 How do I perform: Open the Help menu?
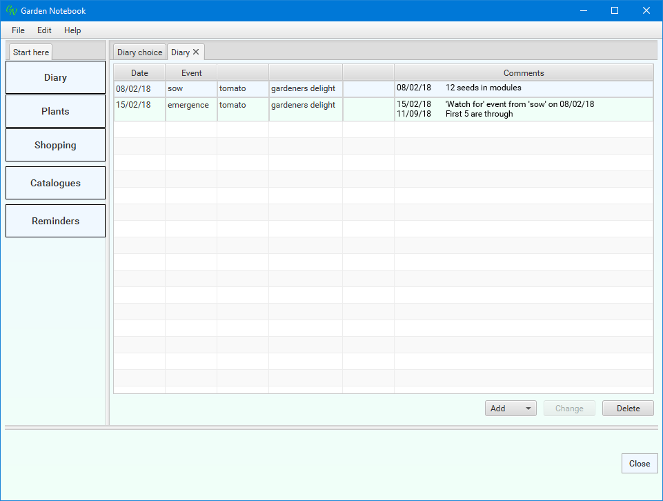pos(72,30)
